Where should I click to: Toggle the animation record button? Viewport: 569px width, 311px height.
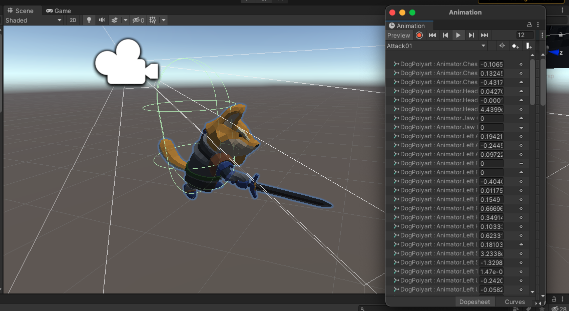[x=419, y=35]
